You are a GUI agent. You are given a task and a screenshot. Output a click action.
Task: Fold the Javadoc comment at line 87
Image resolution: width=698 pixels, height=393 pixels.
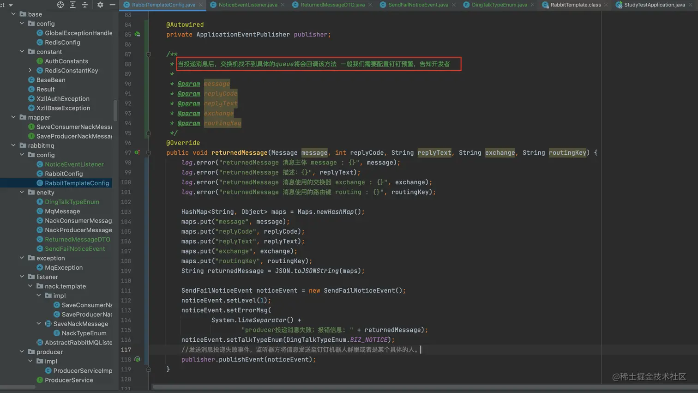[149, 54]
